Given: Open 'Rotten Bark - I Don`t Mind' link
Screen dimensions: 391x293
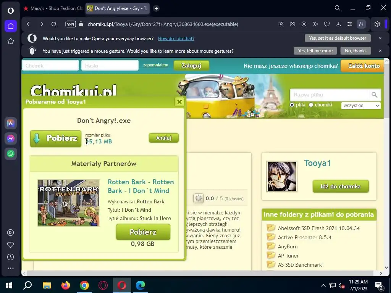Looking at the screenshot, I should [x=141, y=186].
